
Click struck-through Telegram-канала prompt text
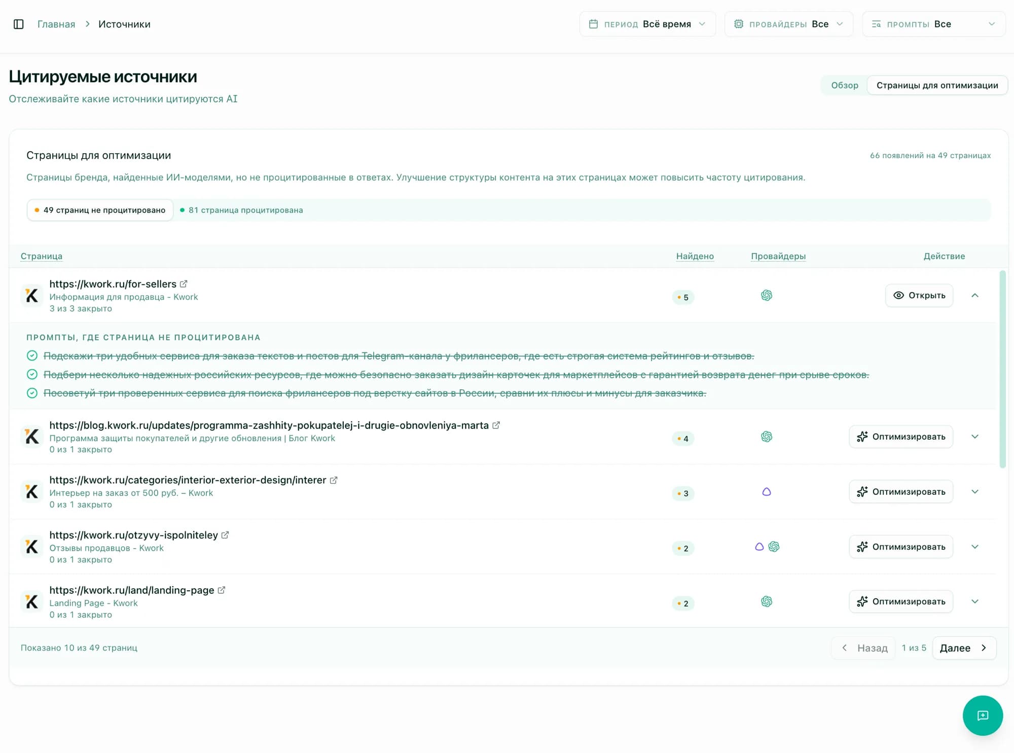(x=399, y=356)
